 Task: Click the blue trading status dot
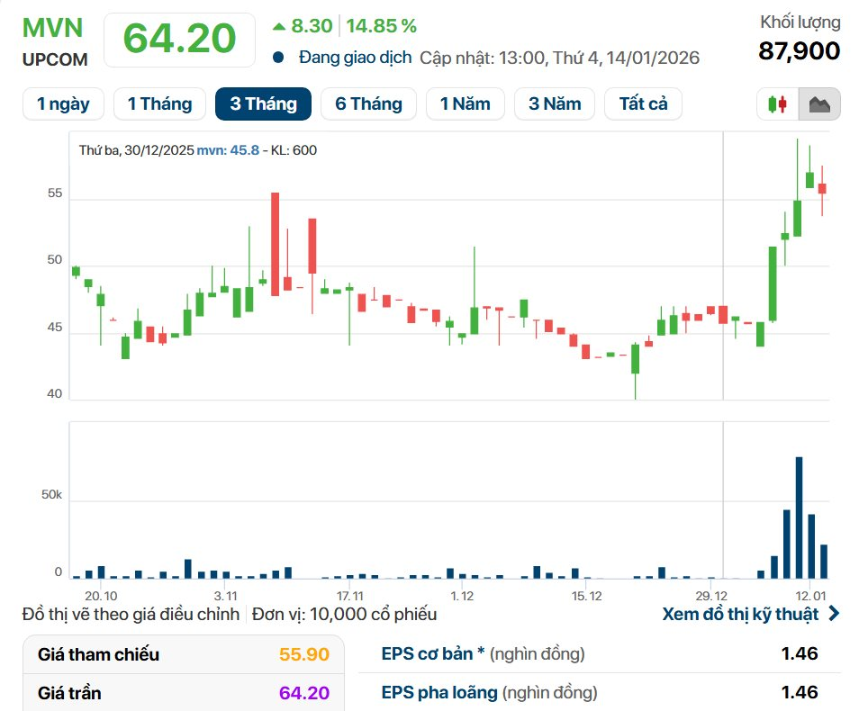tap(278, 58)
